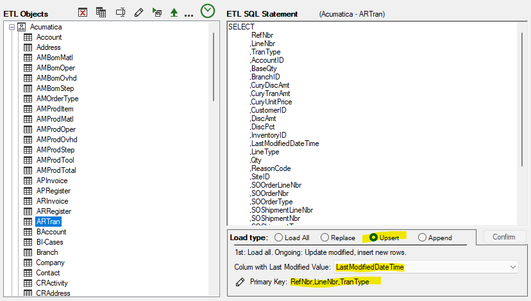Select the BAccount table in the list
This screenshot has width=531, height=301.
(x=51, y=232)
